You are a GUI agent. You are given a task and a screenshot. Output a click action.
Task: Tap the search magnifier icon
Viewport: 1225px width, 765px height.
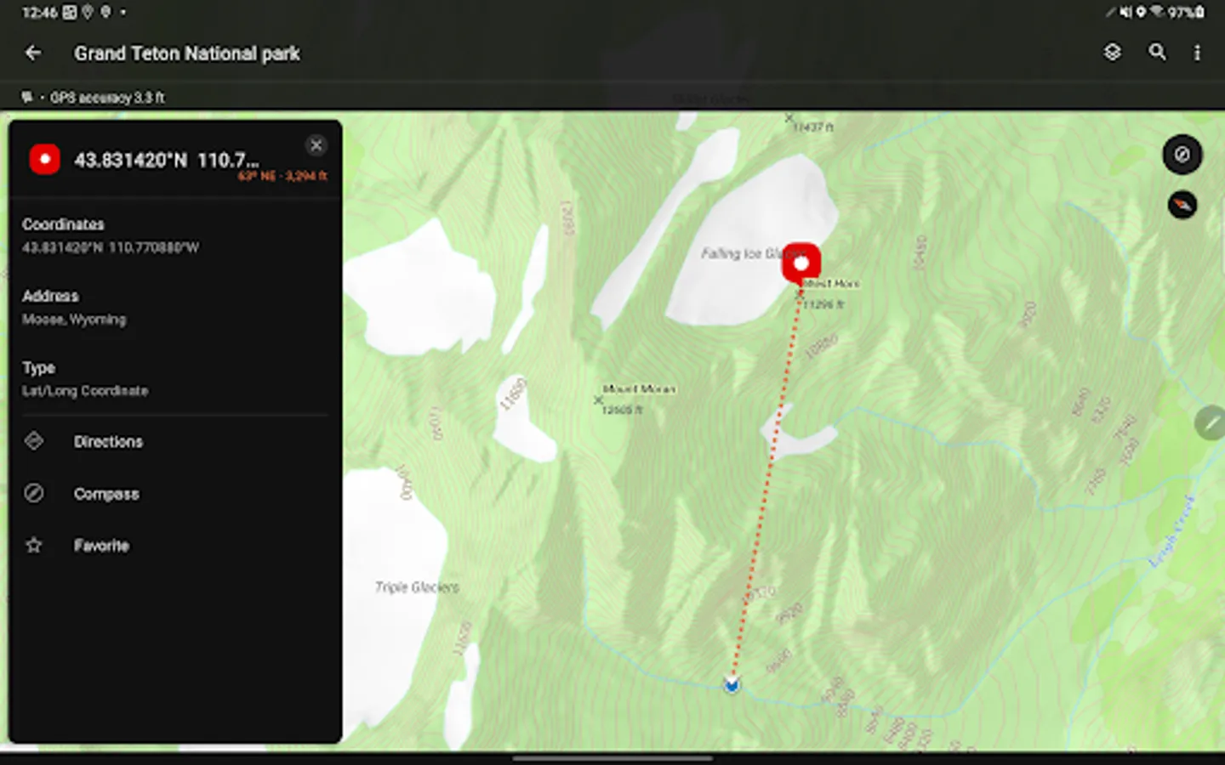pyautogui.click(x=1157, y=52)
